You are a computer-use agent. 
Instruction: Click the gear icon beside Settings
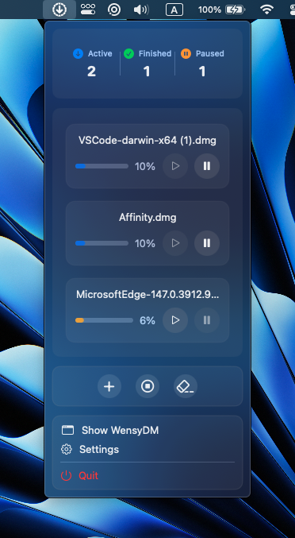click(x=66, y=450)
